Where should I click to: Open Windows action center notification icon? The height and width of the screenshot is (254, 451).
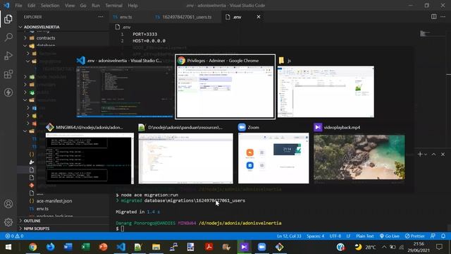tap(439, 247)
